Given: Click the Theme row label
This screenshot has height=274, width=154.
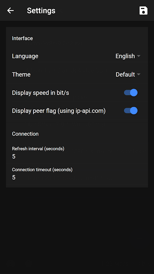Looking at the screenshot, I should pyautogui.click(x=21, y=74).
